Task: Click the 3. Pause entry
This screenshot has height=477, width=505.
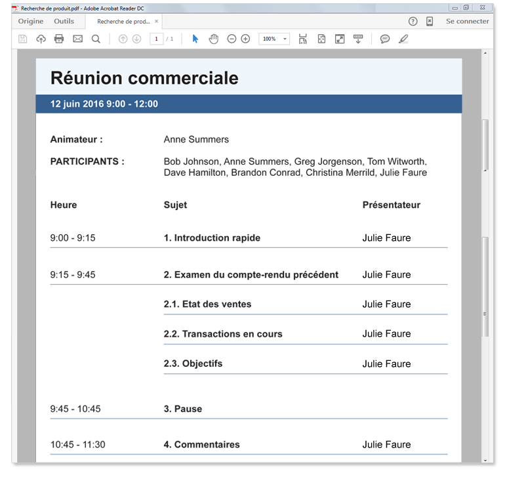Action: (x=182, y=409)
